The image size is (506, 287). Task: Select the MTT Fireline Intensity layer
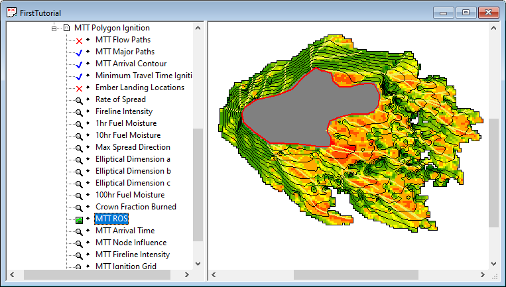133,255
